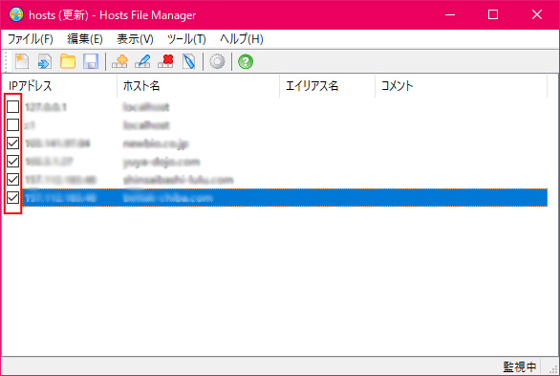
Task: Uncheck the newbio.co.jp entry checkbox
Action: 12,143
